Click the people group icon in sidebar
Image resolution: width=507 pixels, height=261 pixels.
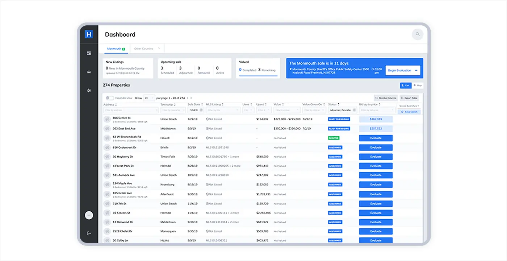[x=89, y=72]
